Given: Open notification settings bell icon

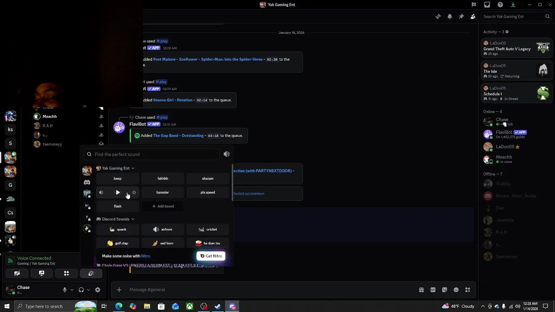Looking at the screenshot, I should pos(450,16).
